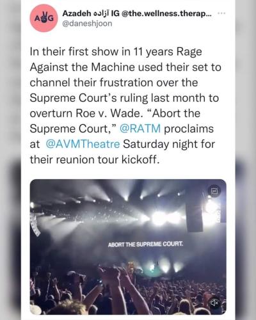
Task: Click the words 'Roe v. Wade'
Action: [x=109, y=113]
